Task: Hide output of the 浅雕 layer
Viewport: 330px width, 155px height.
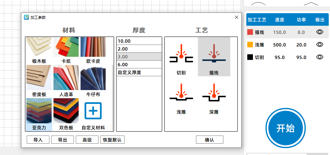Action: [x=320, y=45]
